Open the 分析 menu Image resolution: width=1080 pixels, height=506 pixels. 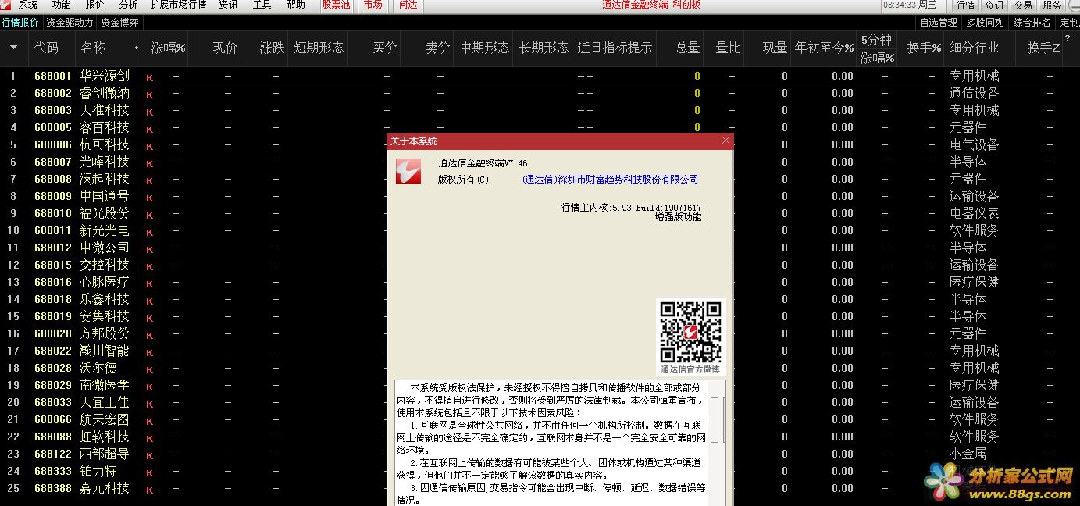129,5
